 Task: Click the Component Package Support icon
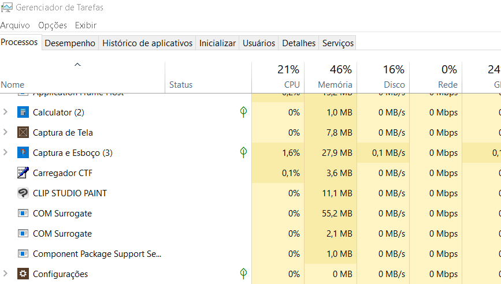click(23, 253)
